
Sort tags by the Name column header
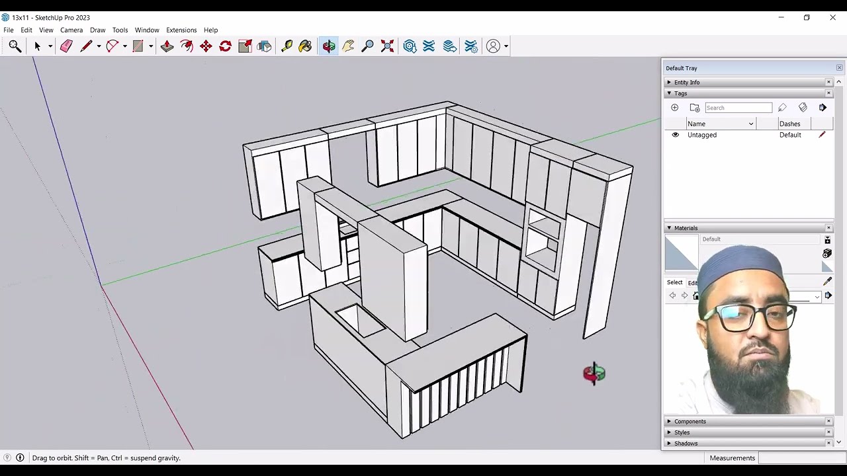point(721,124)
